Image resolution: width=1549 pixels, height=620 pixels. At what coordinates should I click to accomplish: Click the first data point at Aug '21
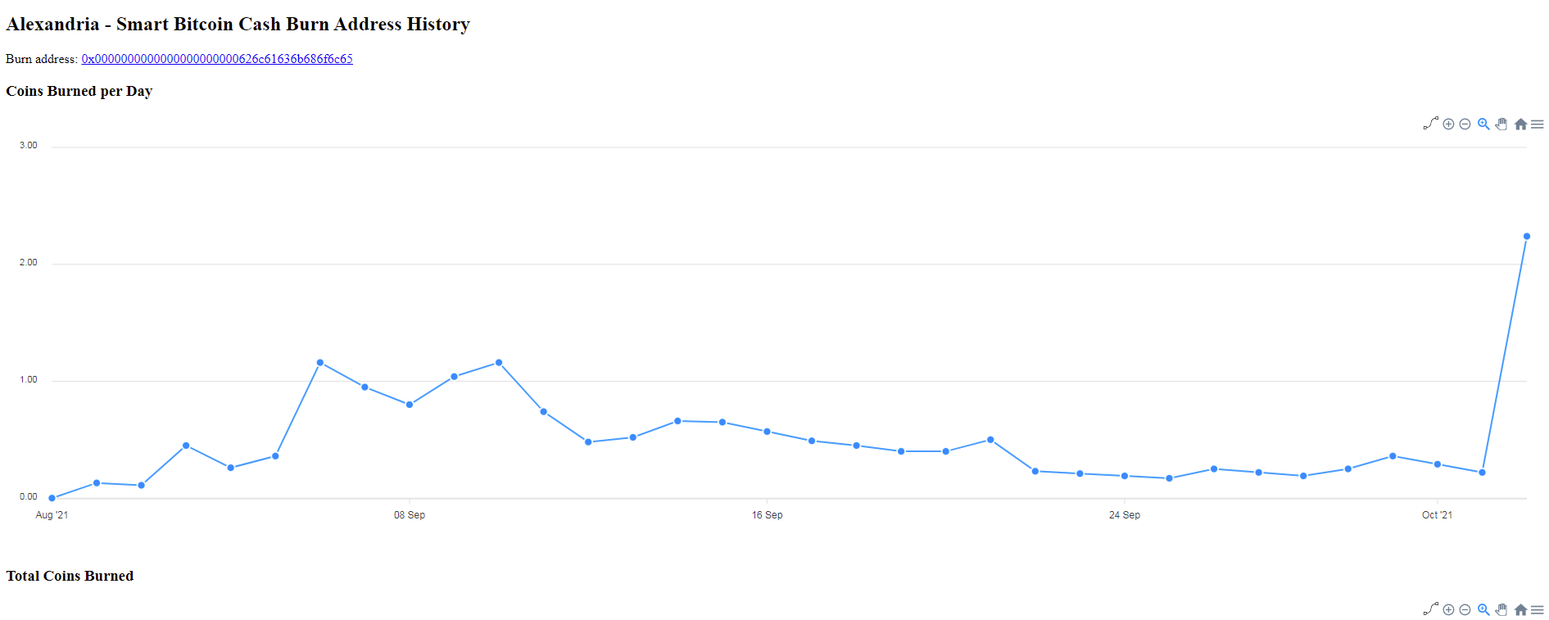[x=52, y=498]
